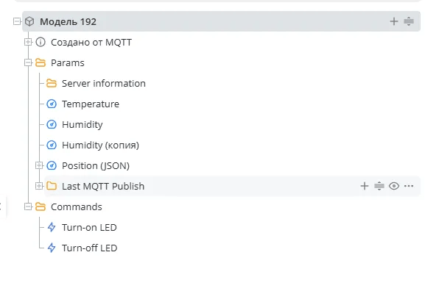
Task: Expand the Last MQTT Publish folder
Action: pos(39,186)
